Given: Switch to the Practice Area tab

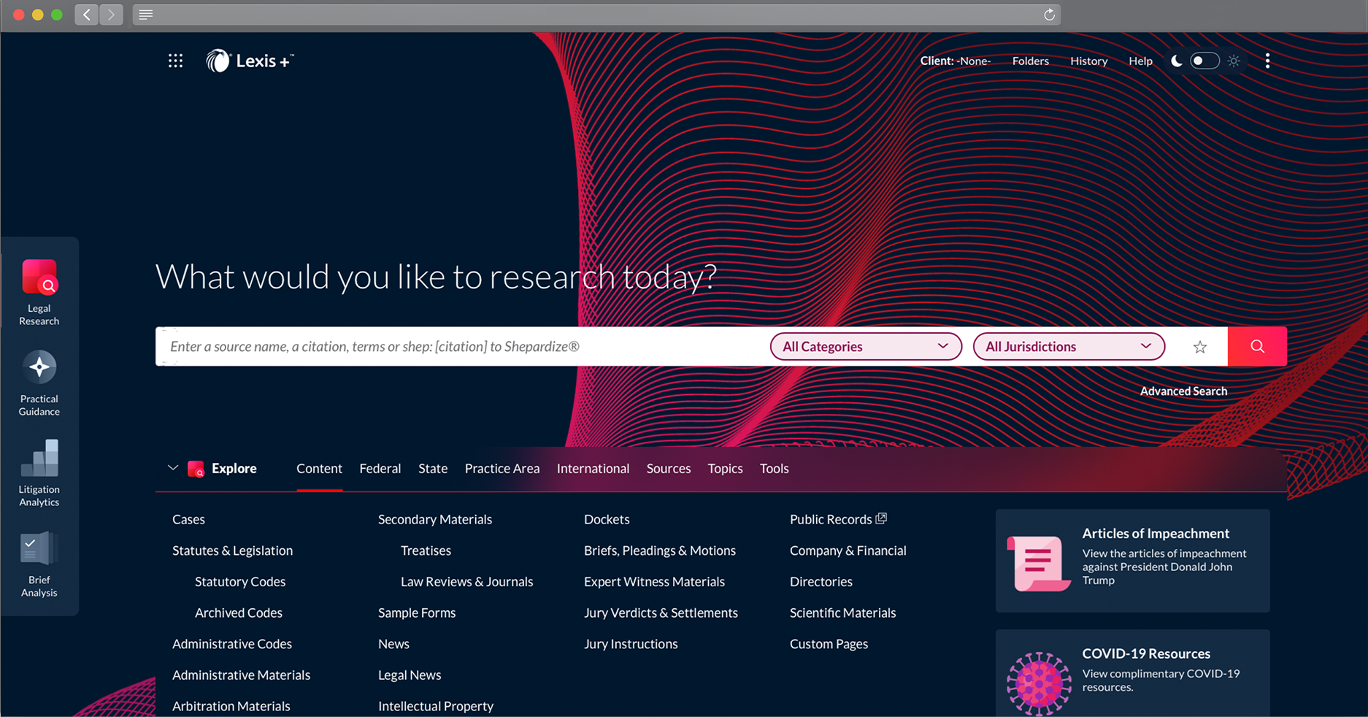Looking at the screenshot, I should 502,469.
